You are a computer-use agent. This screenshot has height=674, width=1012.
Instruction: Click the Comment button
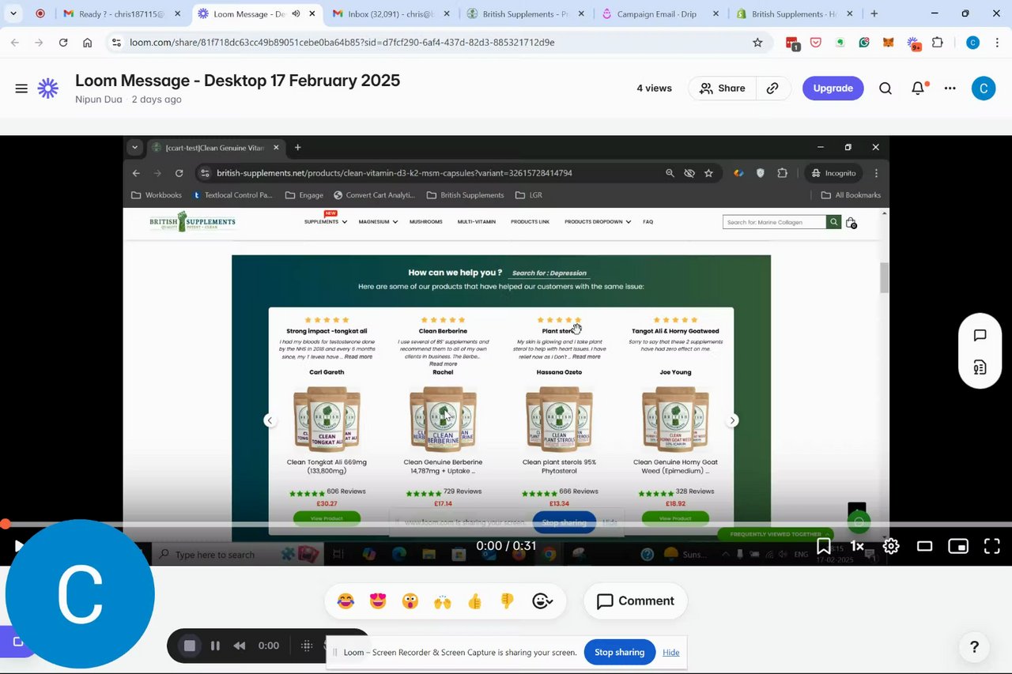pyautogui.click(x=636, y=601)
